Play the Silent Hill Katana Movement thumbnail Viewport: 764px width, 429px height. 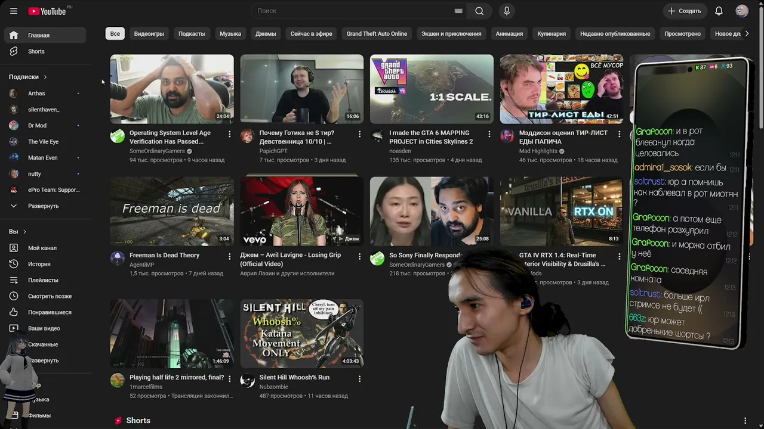click(302, 333)
